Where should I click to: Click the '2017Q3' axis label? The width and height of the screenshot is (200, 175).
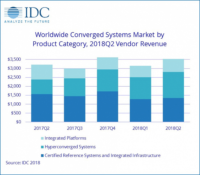click(x=75, y=128)
